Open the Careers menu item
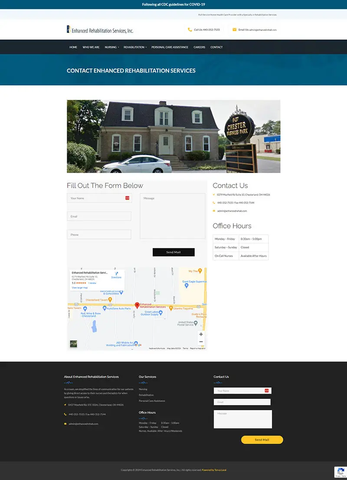The width and height of the screenshot is (347, 480). 199,47
